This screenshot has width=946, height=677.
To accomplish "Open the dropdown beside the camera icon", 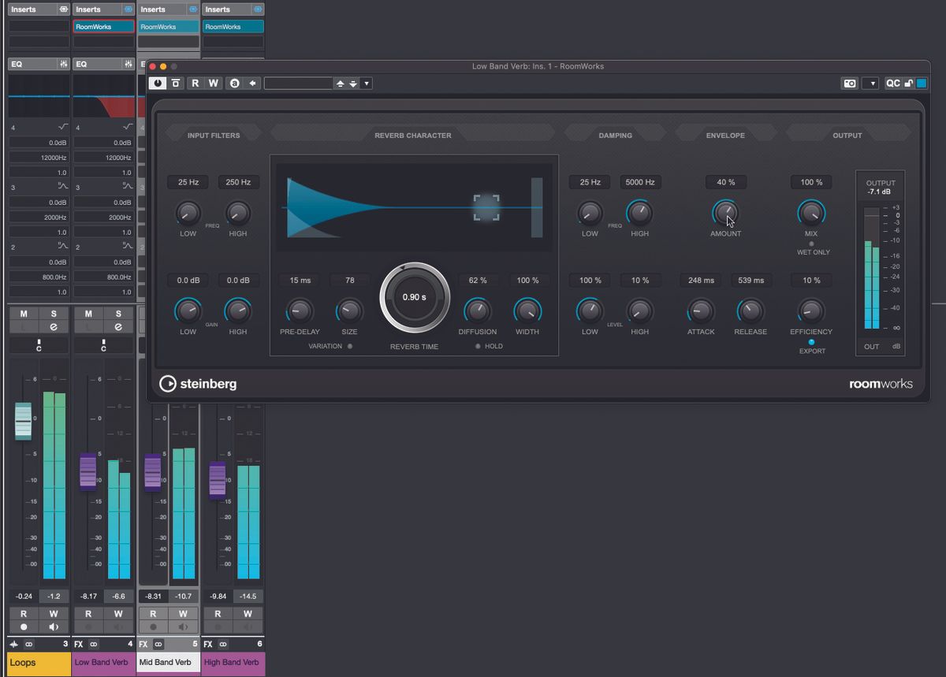I will coord(872,83).
